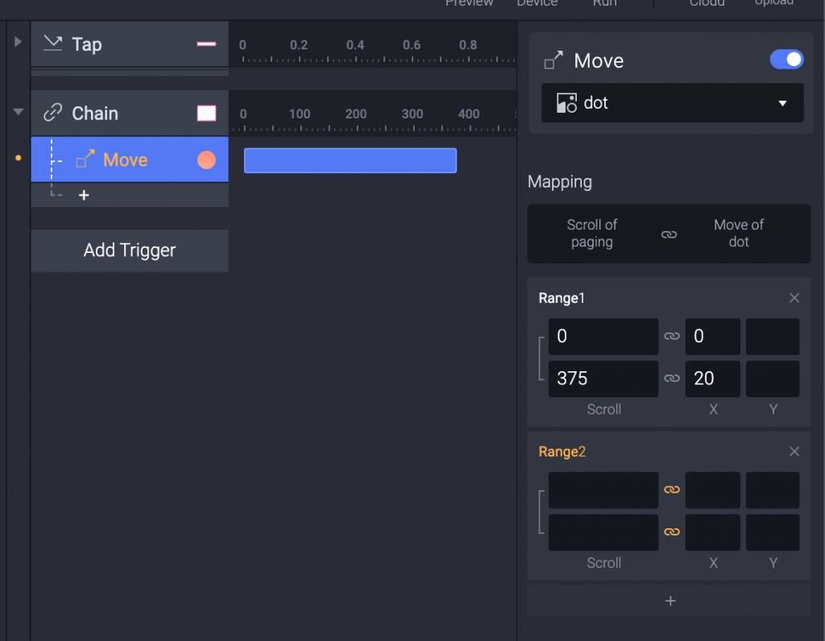Expand the Tap trigger arrow
Viewport: 825px width, 641px height.
click(x=18, y=42)
